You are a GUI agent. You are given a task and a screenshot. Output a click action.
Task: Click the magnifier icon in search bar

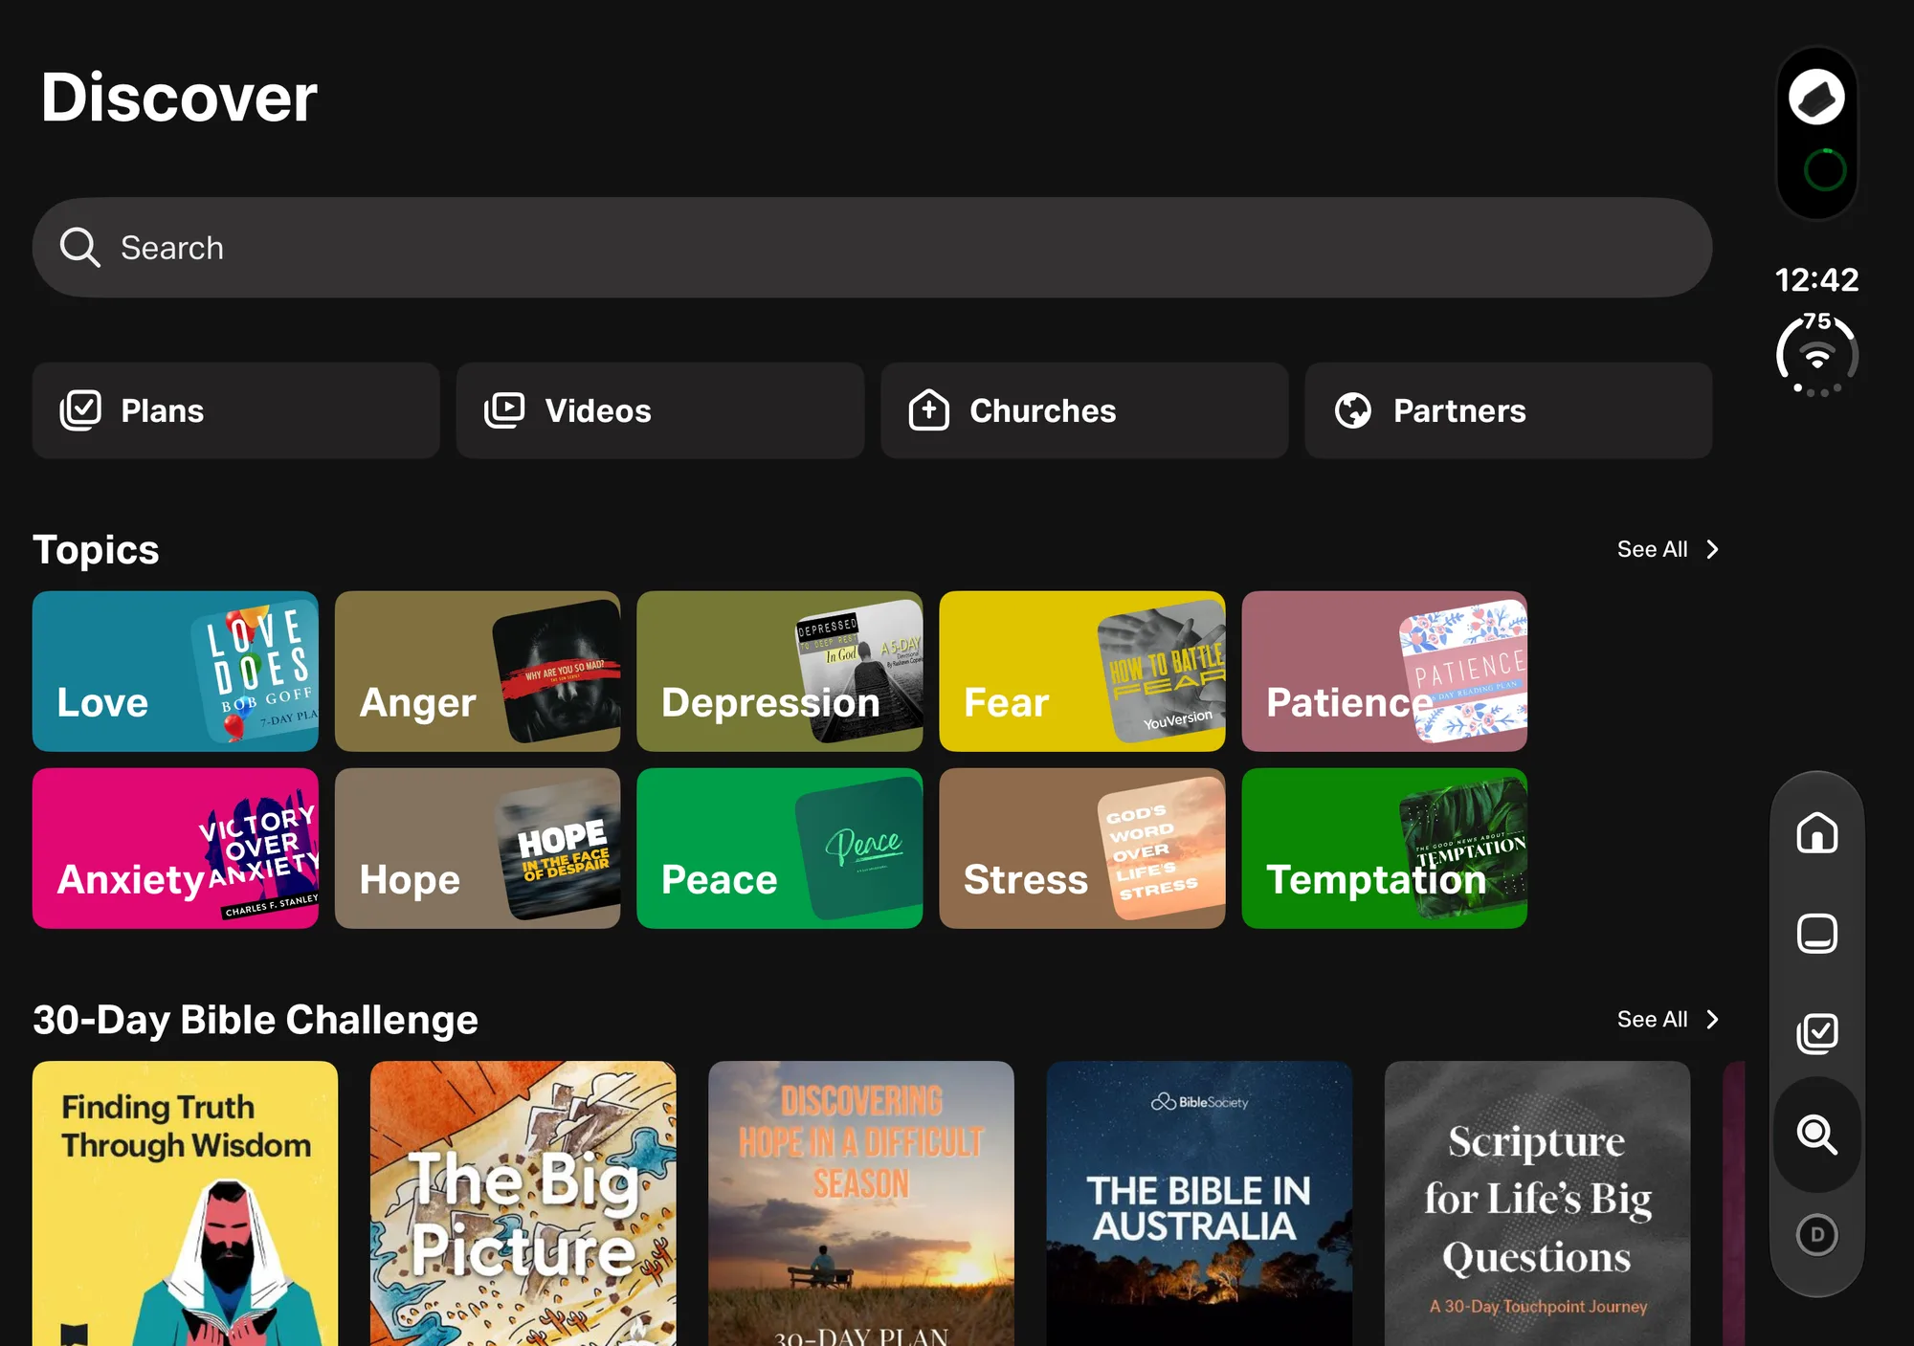coord(80,248)
